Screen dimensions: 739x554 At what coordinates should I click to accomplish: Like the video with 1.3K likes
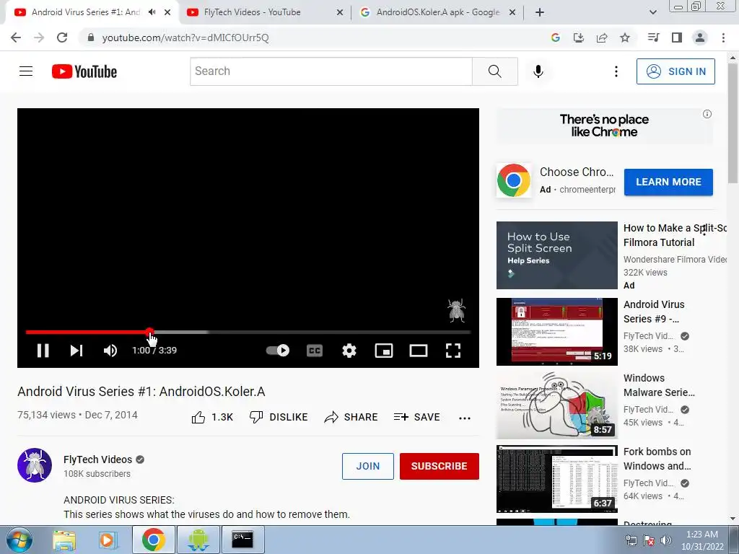coord(213,418)
